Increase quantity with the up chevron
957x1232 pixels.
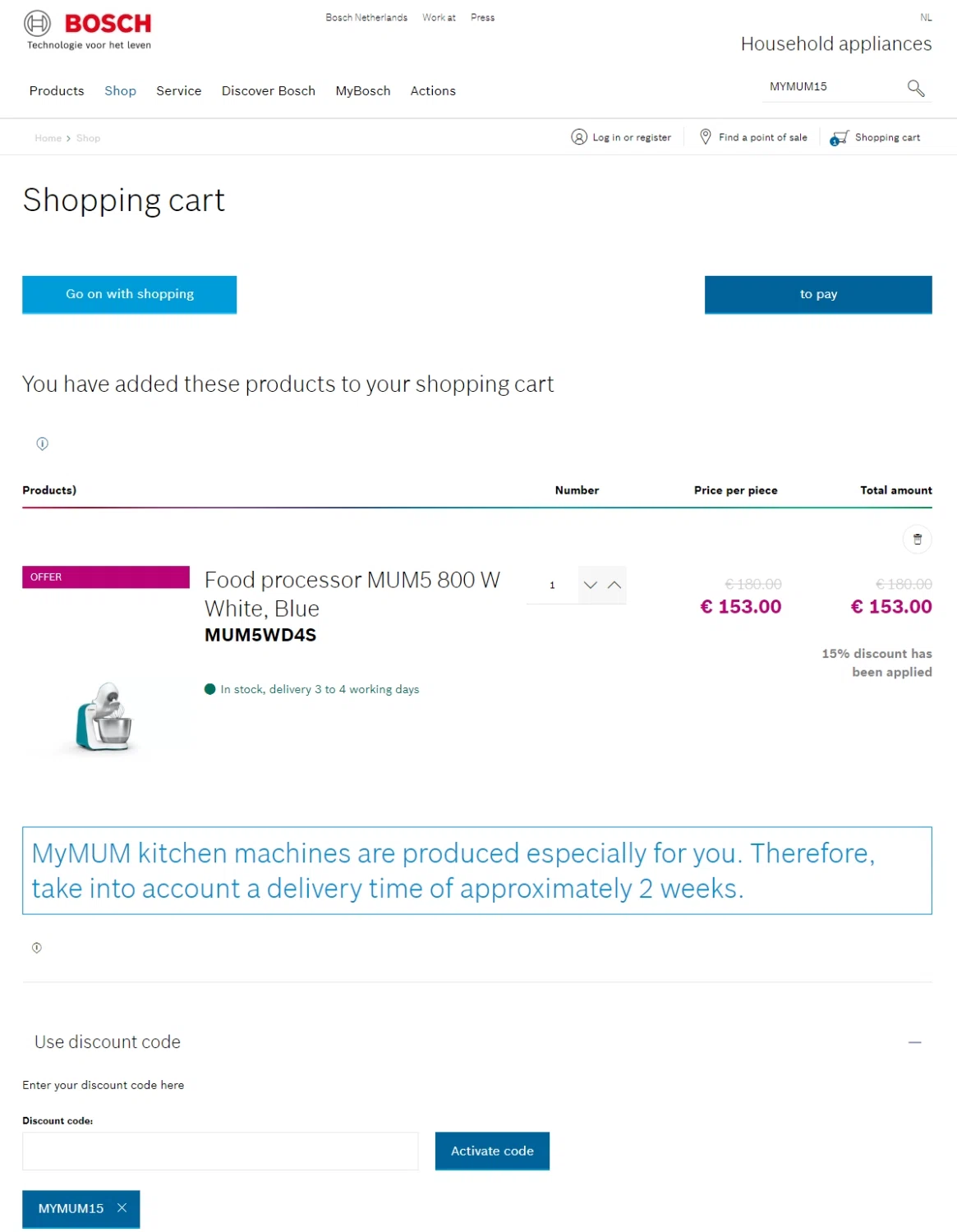click(x=614, y=585)
